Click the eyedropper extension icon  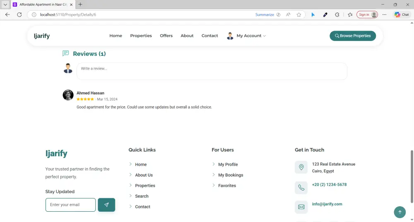click(x=325, y=14)
